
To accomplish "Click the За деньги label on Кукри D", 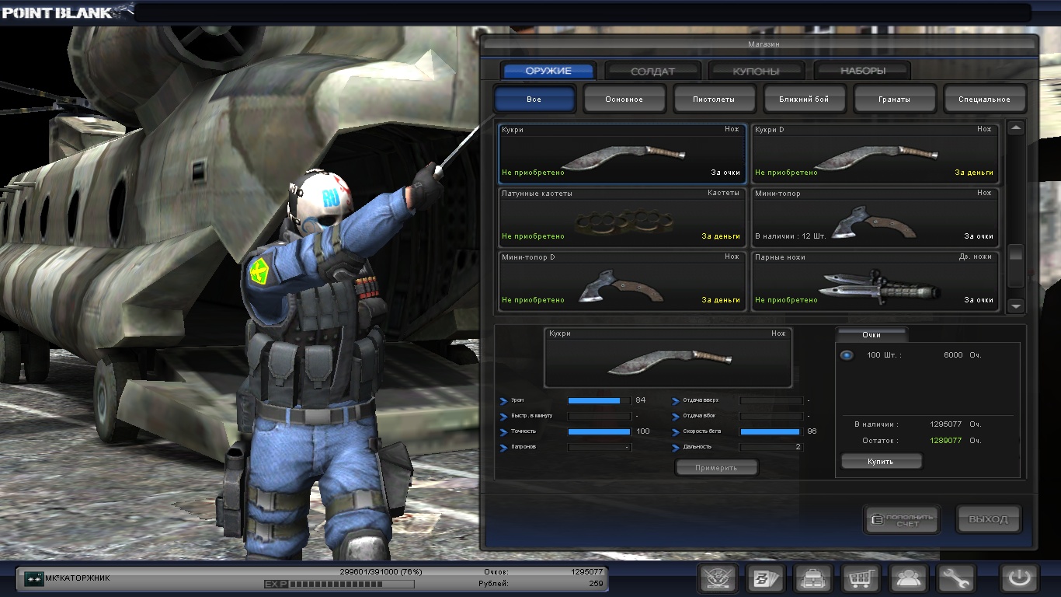I will click(x=974, y=173).
